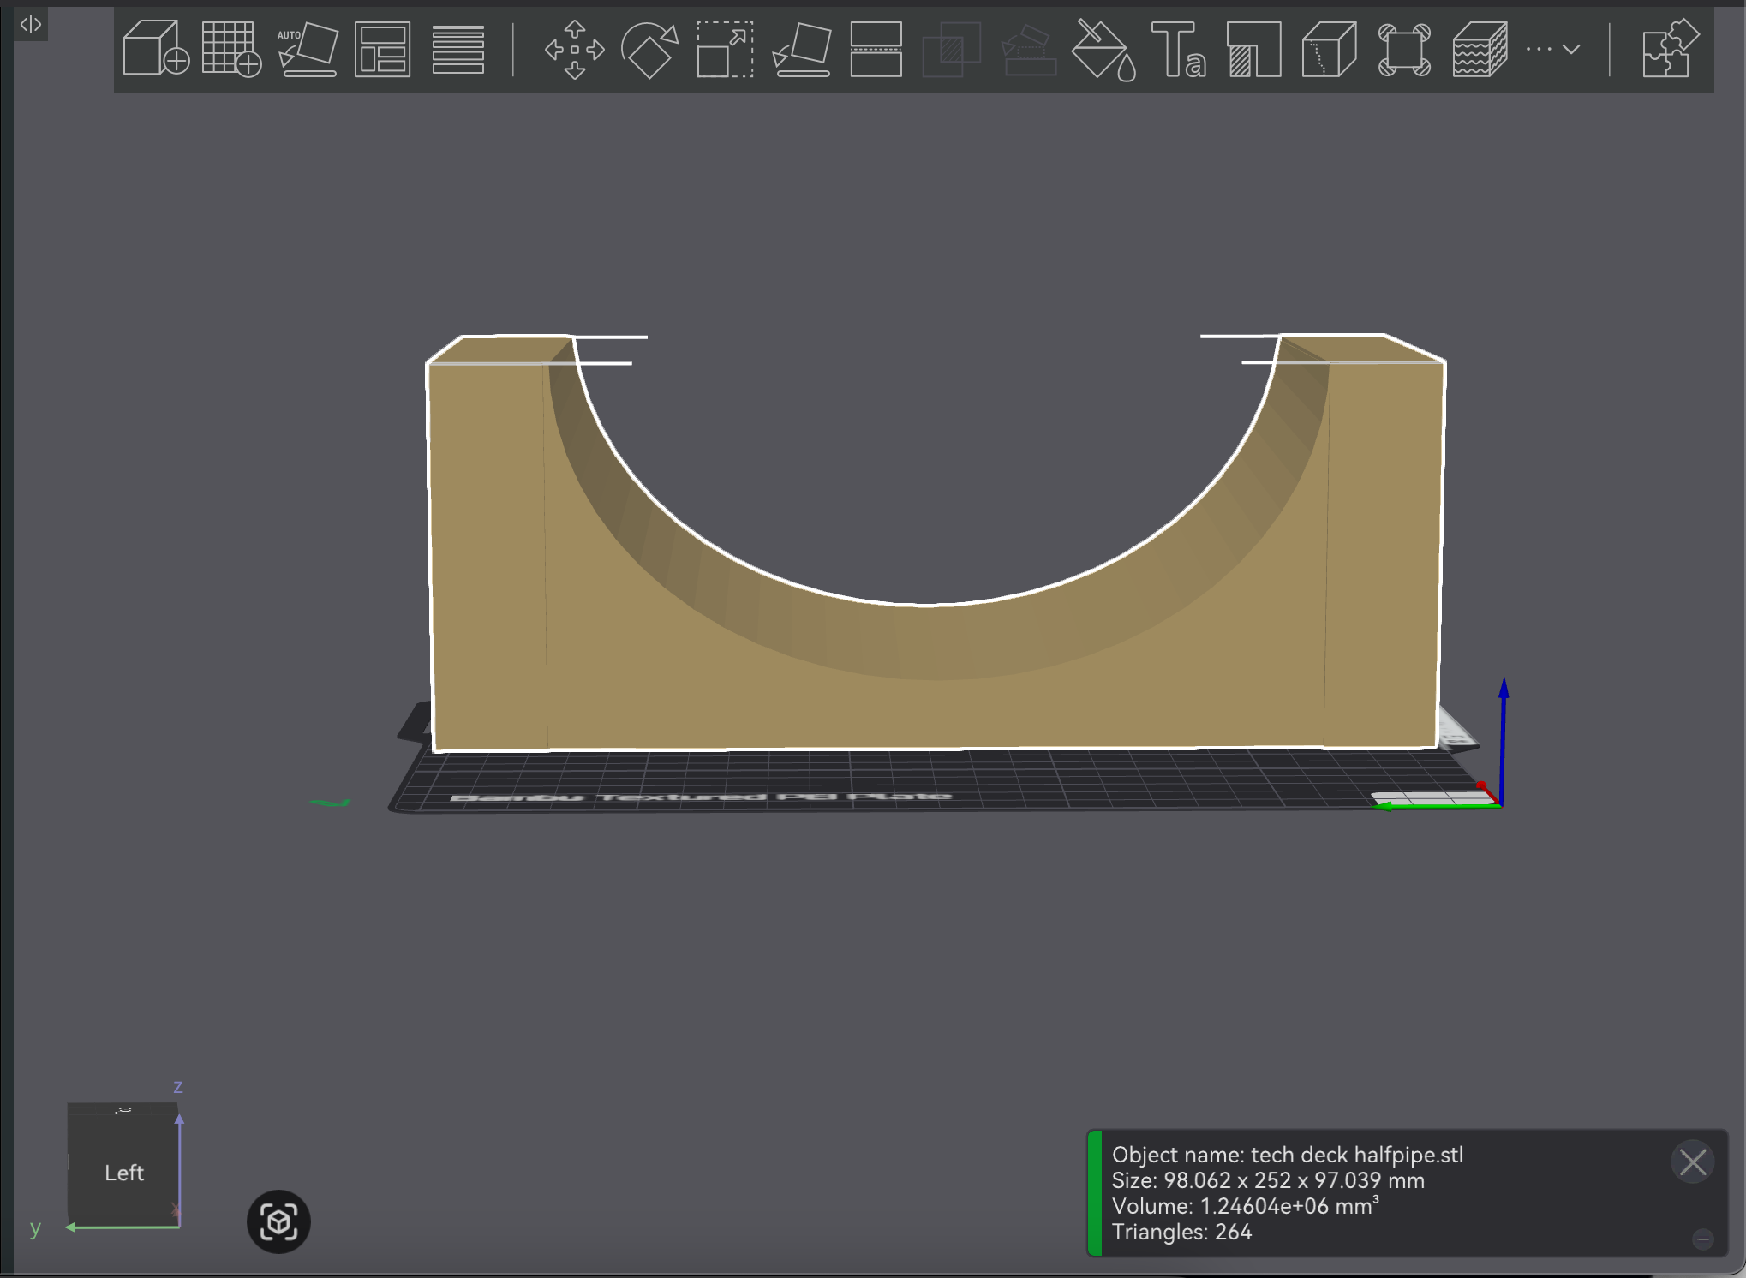1746x1278 pixels.
Task: Open the Assembly view puzzle icon
Action: coord(1671,49)
